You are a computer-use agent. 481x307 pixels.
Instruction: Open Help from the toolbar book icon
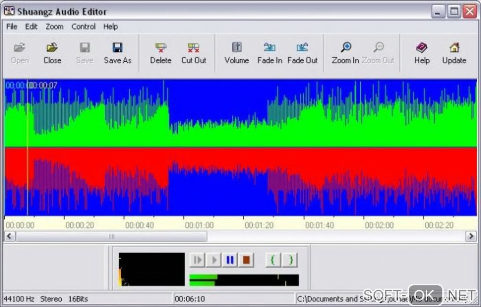[422, 48]
